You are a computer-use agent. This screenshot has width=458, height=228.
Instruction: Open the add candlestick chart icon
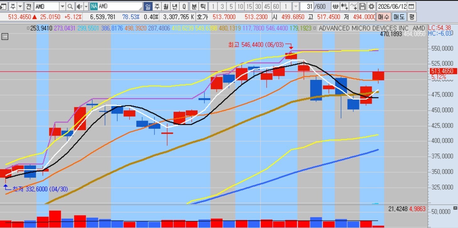pyautogui.click(x=344, y=6)
